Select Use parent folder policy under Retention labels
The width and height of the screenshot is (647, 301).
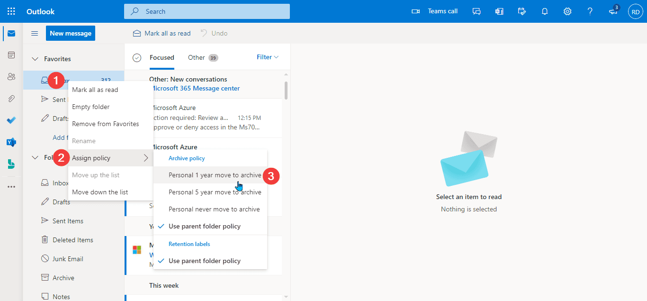click(x=210, y=261)
